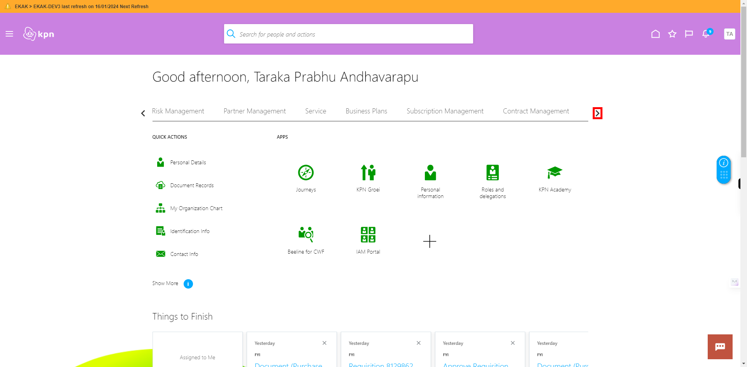747x367 pixels.
Task: Switch to Business Plans tab
Action: pos(366,111)
